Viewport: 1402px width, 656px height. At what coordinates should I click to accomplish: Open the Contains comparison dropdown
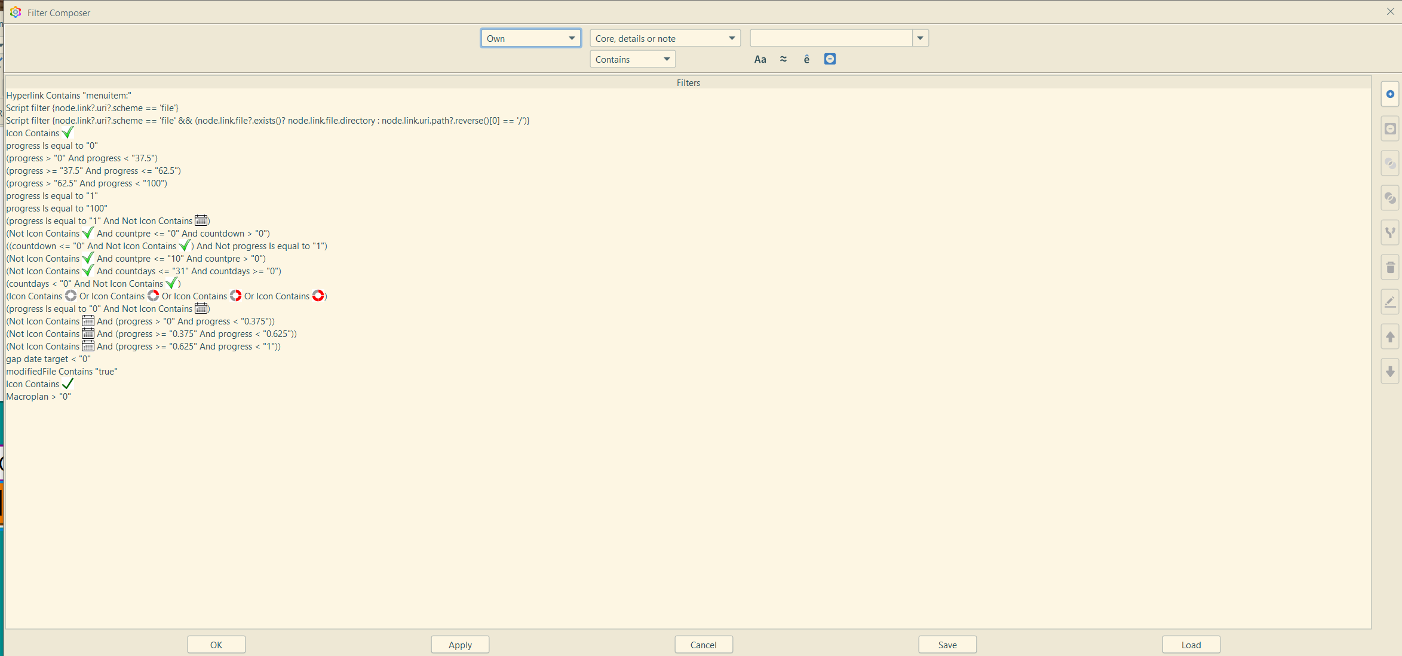[x=632, y=59]
